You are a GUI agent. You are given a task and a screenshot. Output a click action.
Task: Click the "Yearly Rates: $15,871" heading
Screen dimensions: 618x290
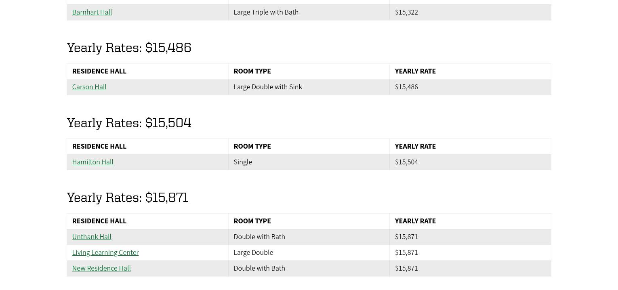click(127, 198)
